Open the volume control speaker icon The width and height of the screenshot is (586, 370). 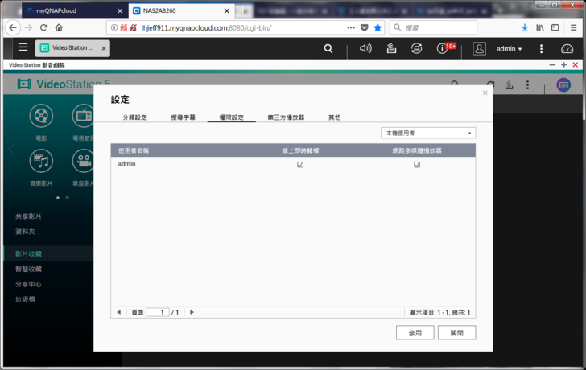tap(365, 49)
